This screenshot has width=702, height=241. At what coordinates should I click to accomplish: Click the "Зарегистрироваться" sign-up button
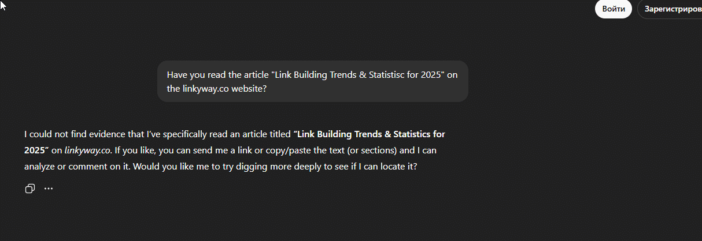tap(671, 9)
